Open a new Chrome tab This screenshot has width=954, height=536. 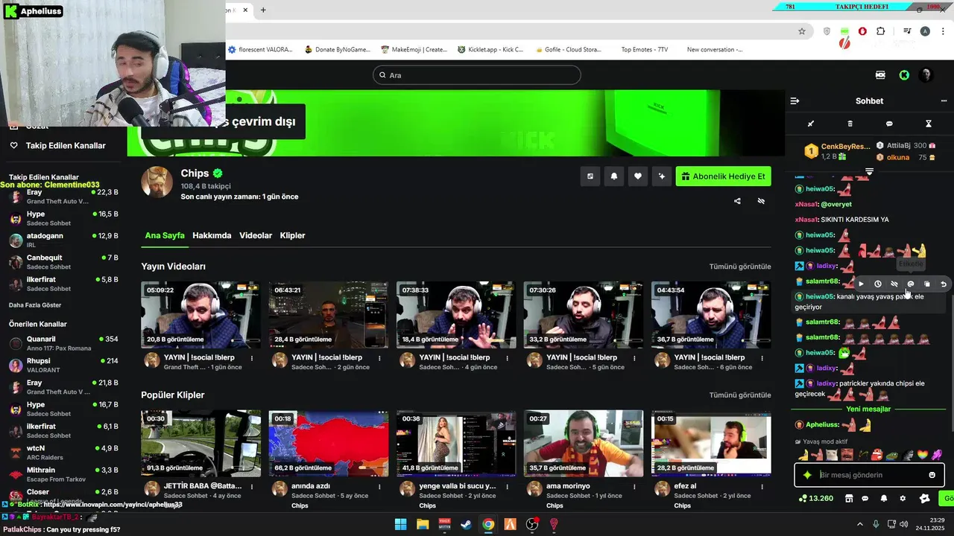click(263, 10)
